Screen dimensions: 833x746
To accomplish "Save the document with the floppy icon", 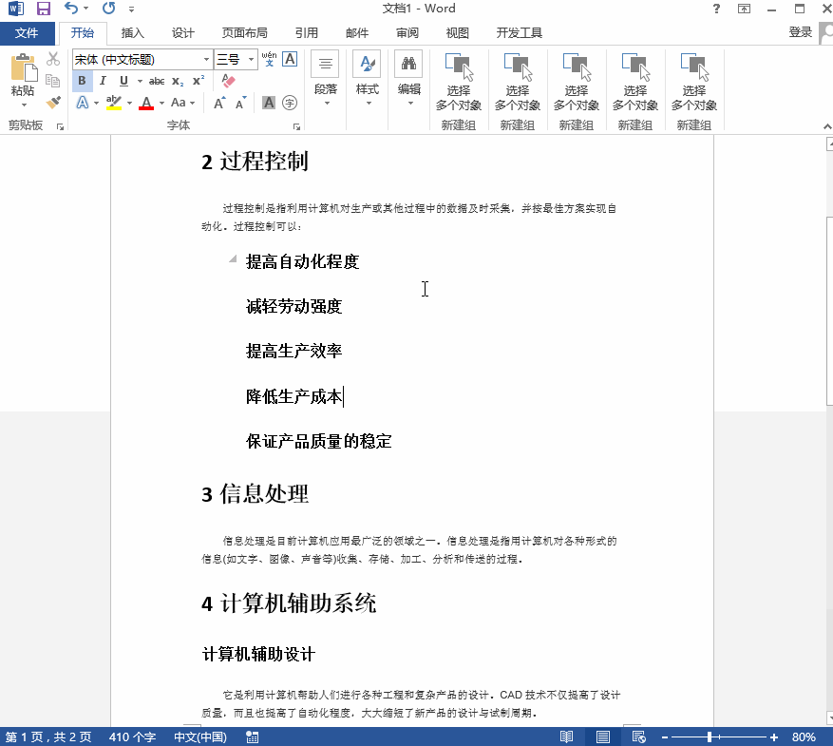I will [43, 9].
